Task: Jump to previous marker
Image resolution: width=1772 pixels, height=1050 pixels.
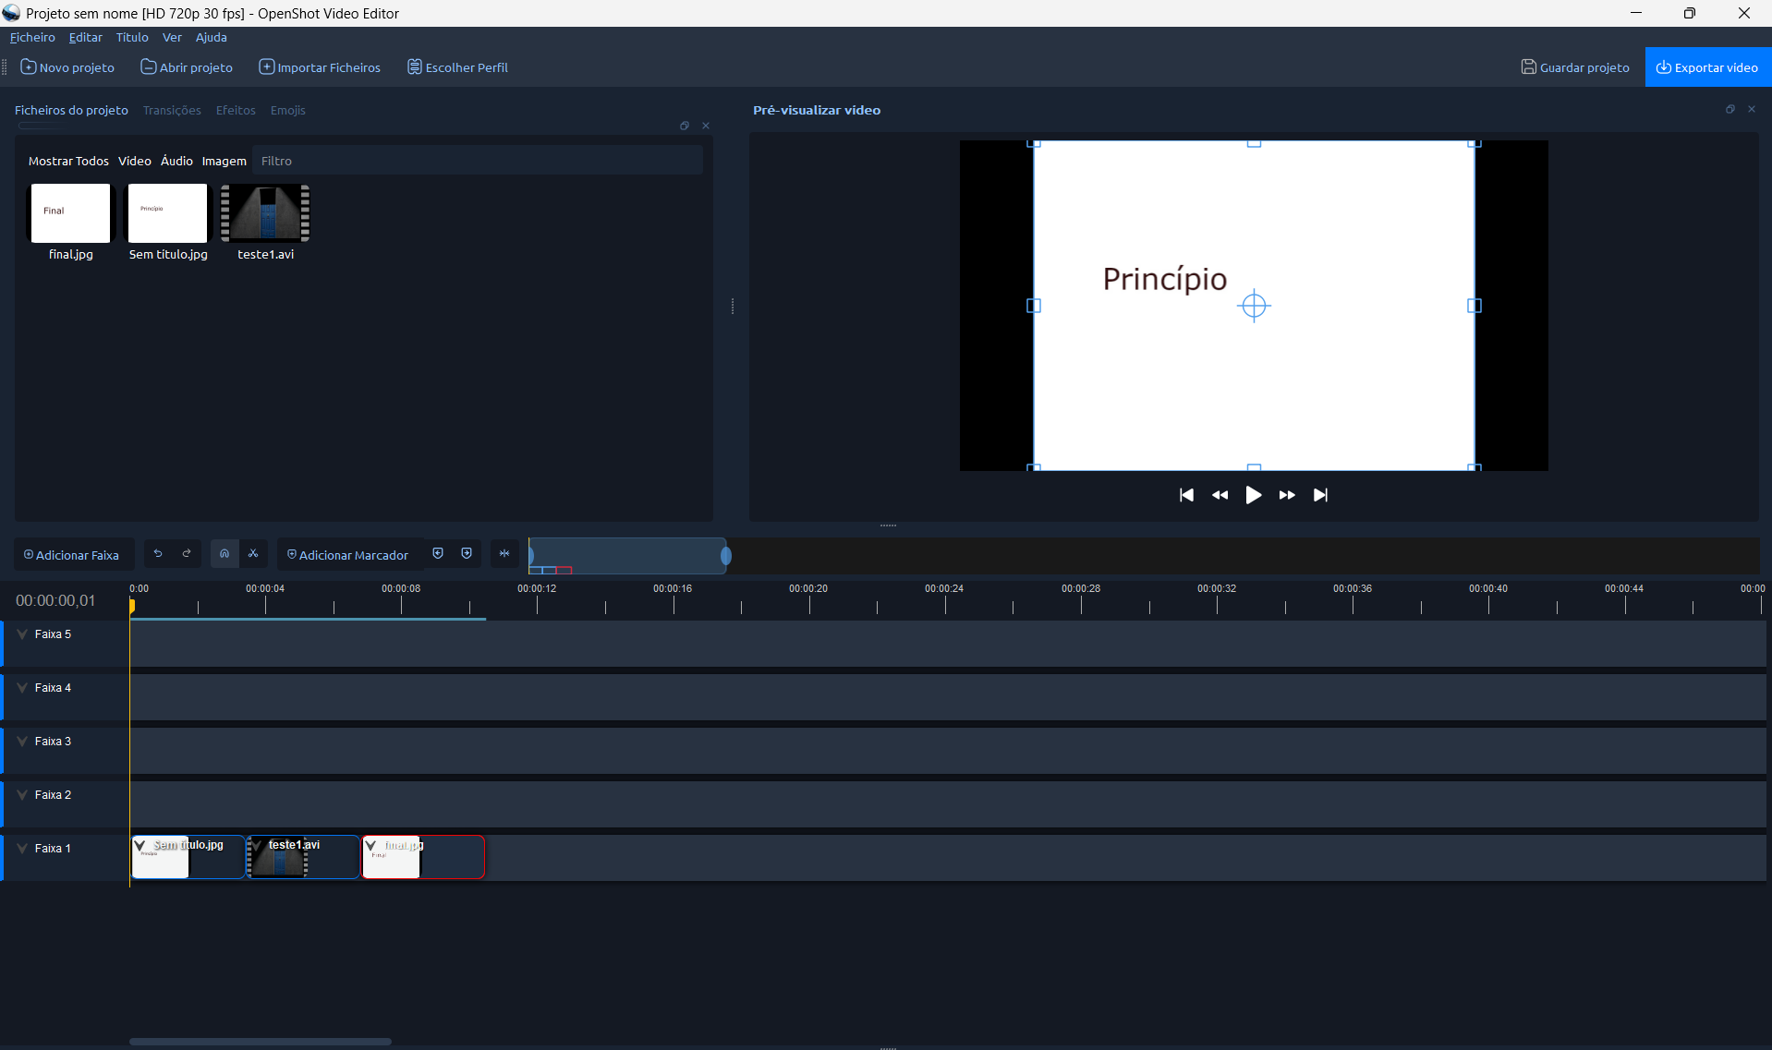Action: (438, 554)
